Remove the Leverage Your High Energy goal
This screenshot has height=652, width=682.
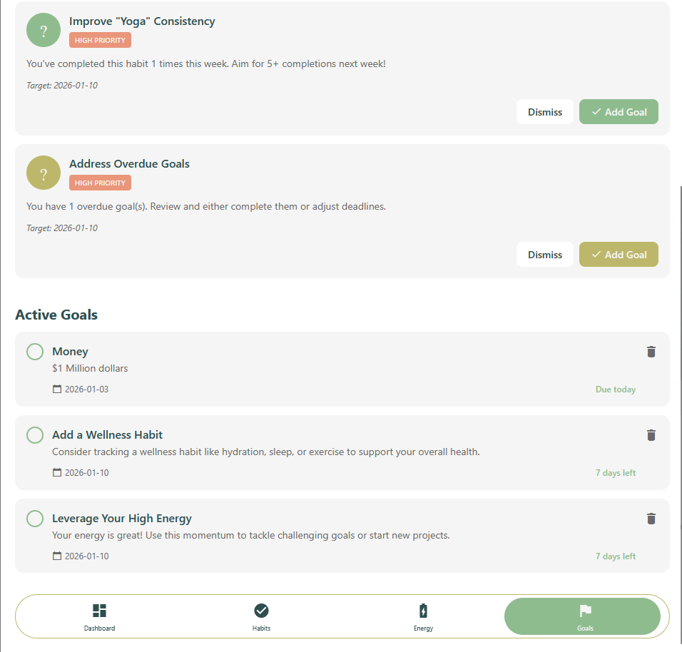[x=651, y=519]
